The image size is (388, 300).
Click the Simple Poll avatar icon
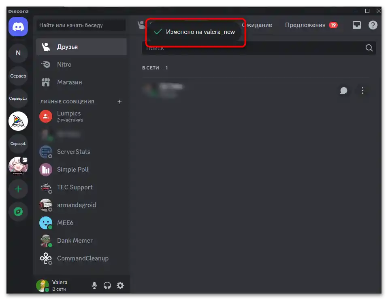46,170
